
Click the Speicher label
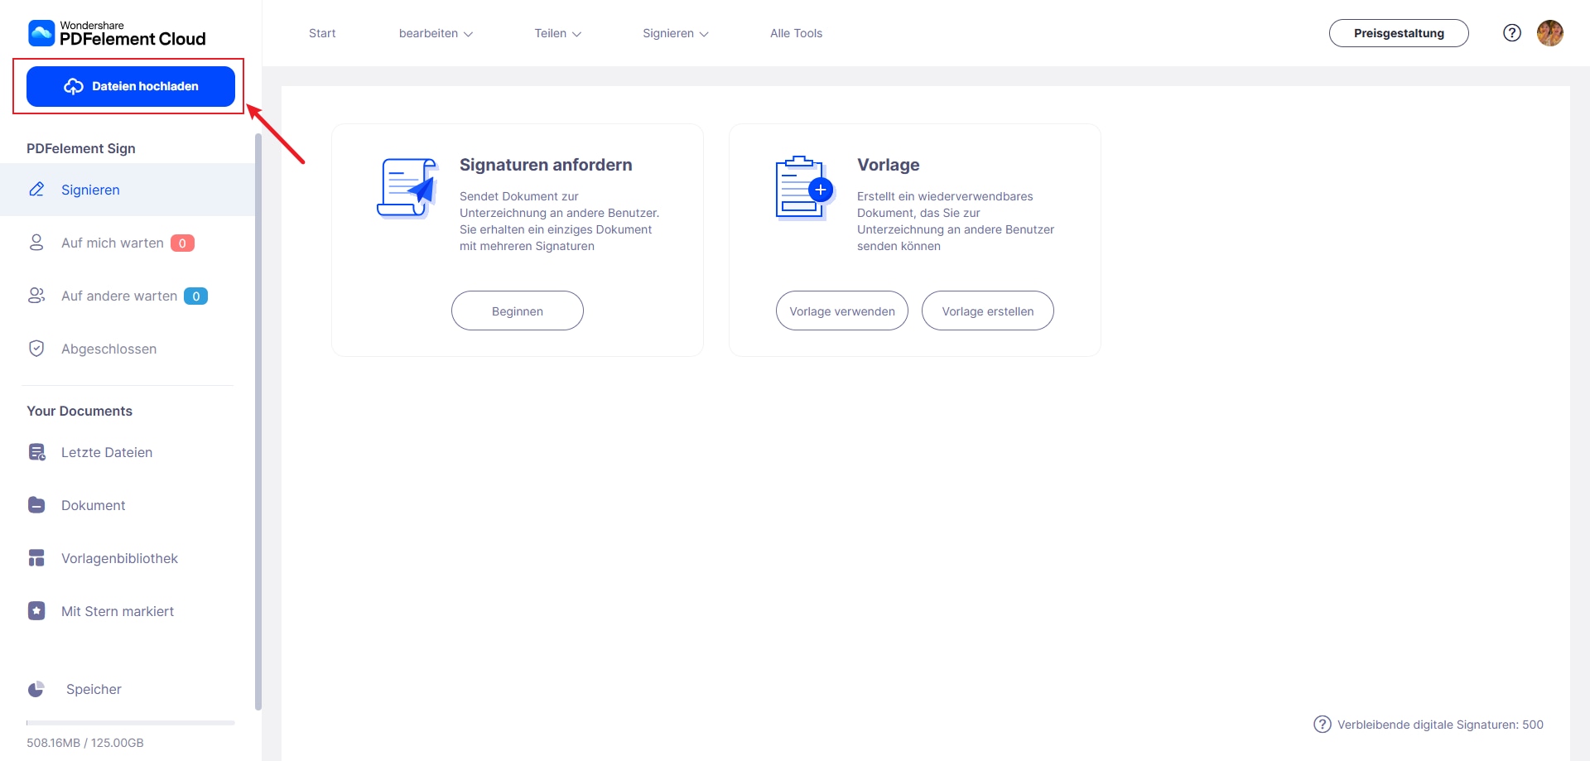click(94, 689)
